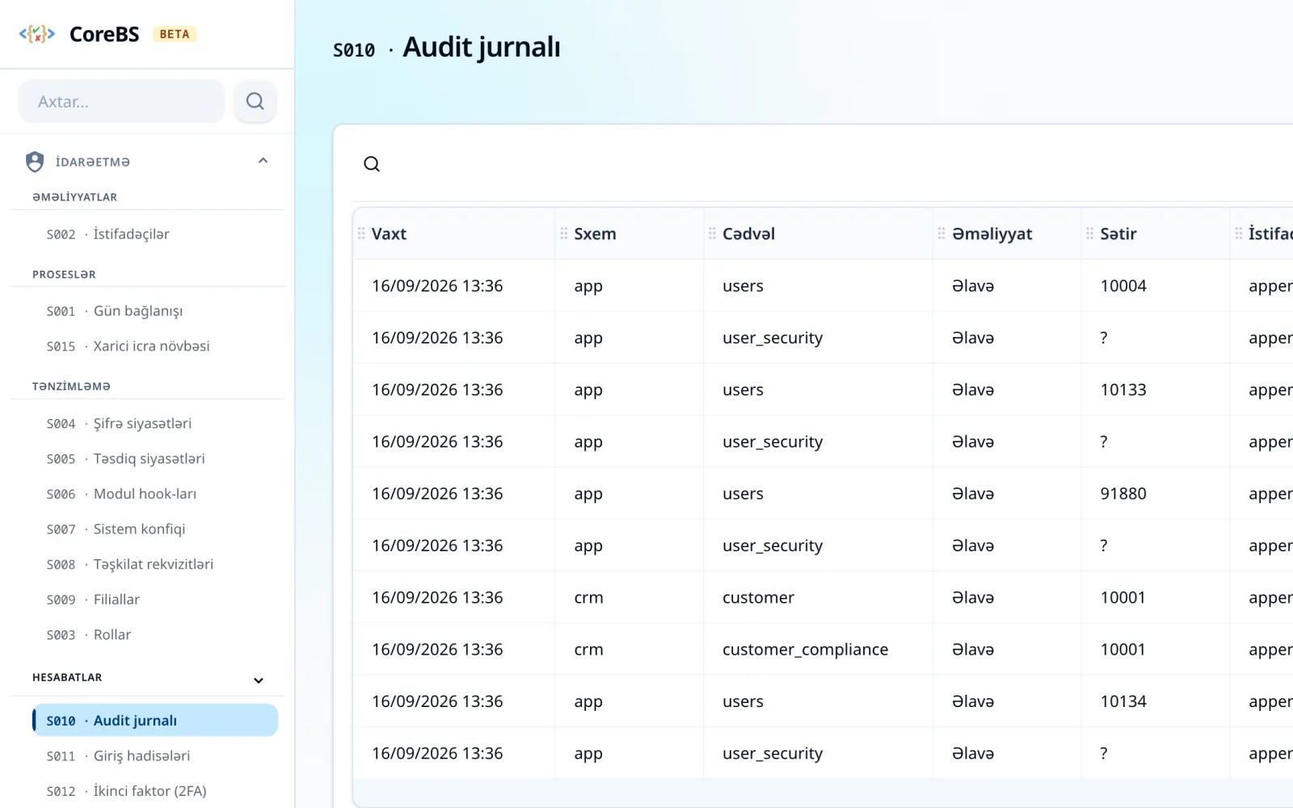Click the Cədvəl column drag handle
1293x808 pixels.
[712, 234]
